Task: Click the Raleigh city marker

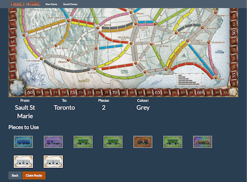Action: click(x=203, y=28)
